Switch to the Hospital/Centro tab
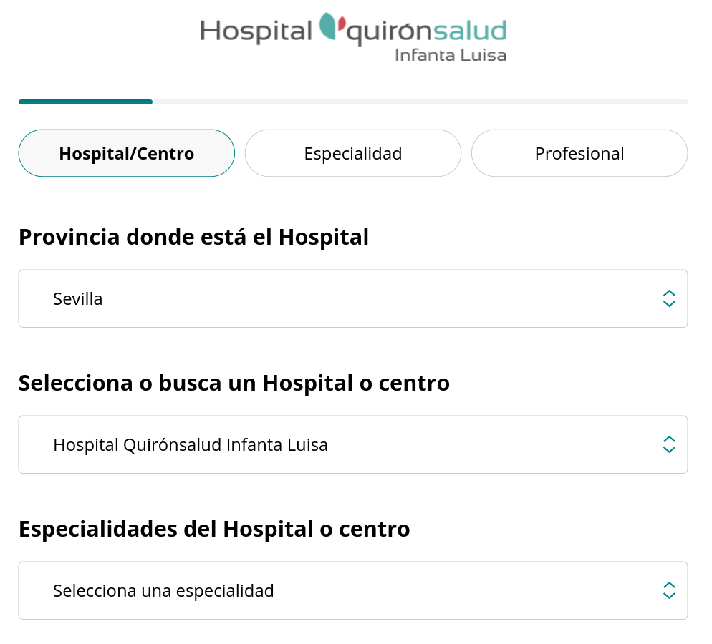 pyautogui.click(x=127, y=153)
